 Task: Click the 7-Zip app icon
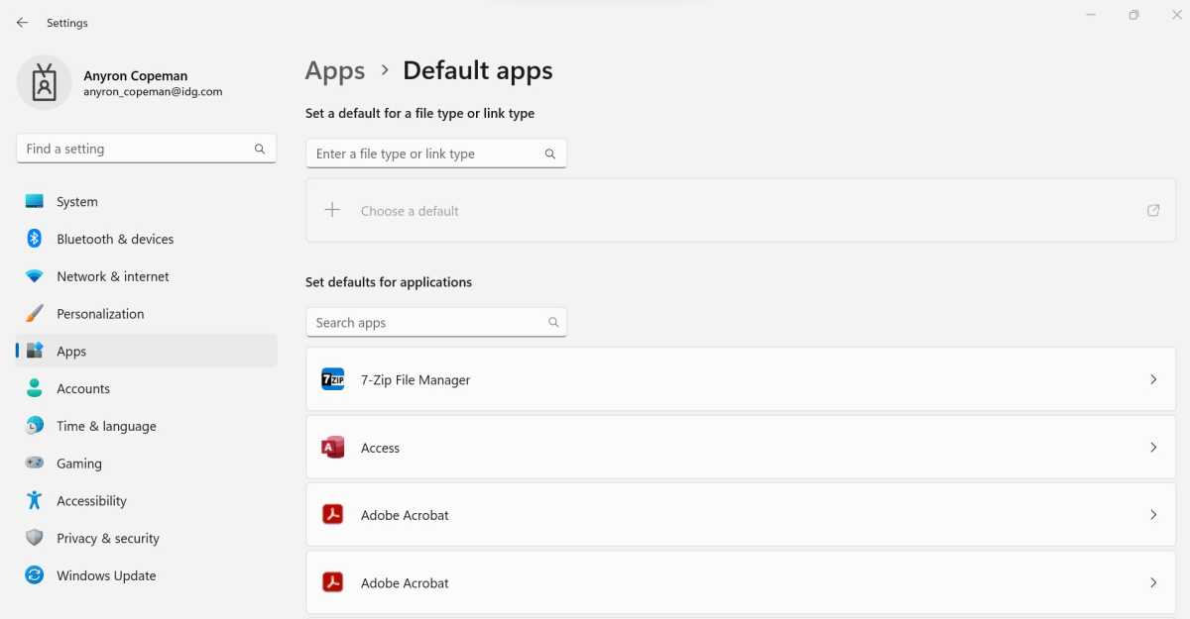[x=333, y=379]
